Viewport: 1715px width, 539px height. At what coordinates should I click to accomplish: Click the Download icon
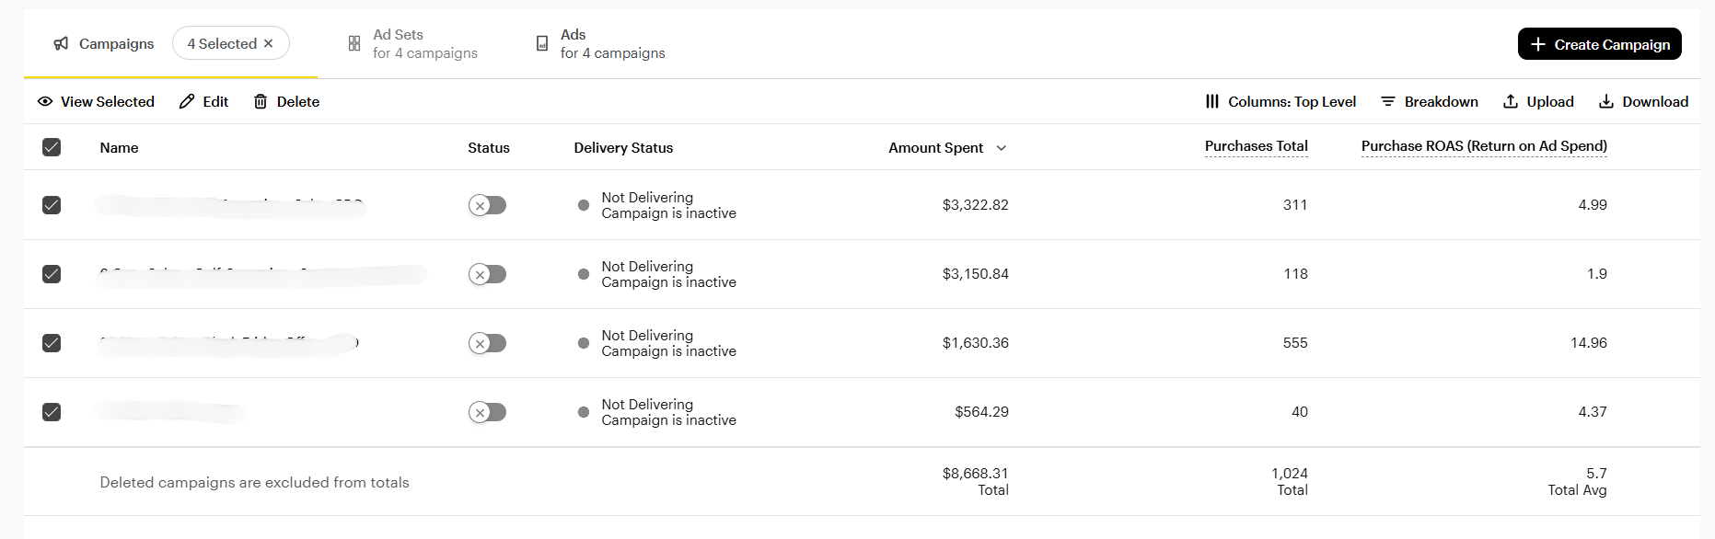pos(1606,101)
